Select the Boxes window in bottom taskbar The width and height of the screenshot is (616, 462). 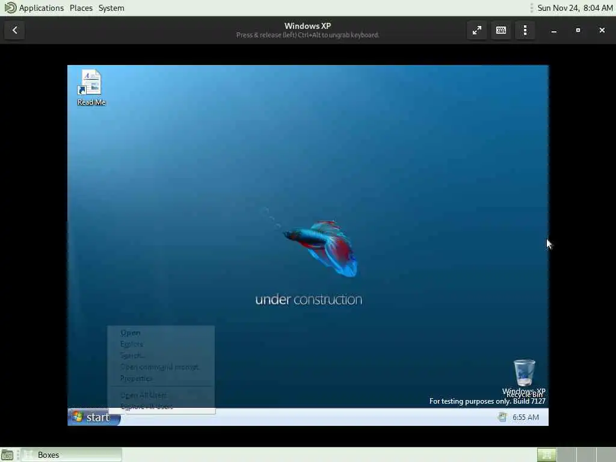coord(71,455)
